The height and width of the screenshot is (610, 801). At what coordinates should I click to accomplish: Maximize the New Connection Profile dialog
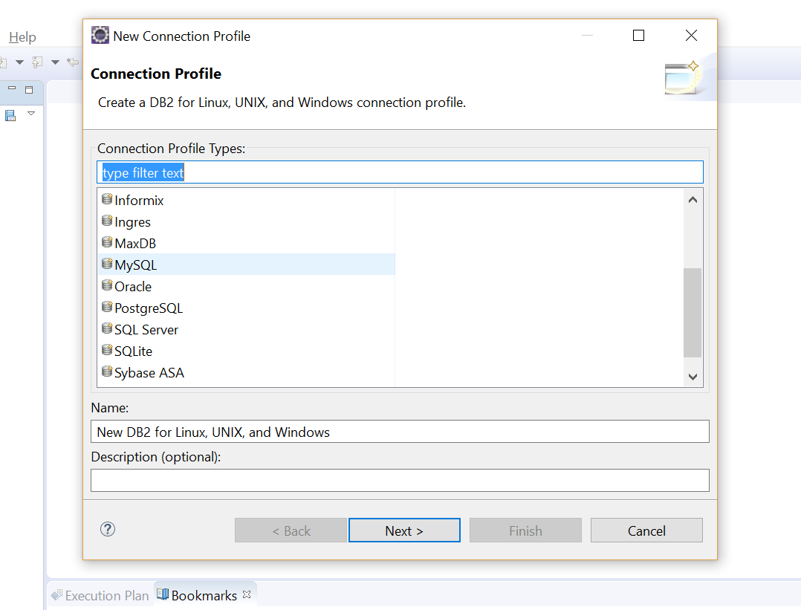(x=638, y=35)
